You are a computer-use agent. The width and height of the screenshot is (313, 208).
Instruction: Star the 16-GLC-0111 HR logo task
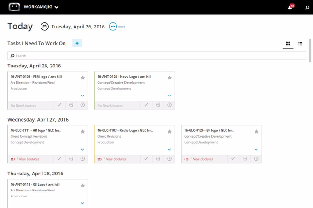tap(83, 132)
